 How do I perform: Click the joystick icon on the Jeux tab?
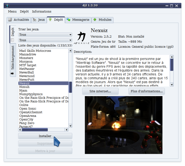34,20
